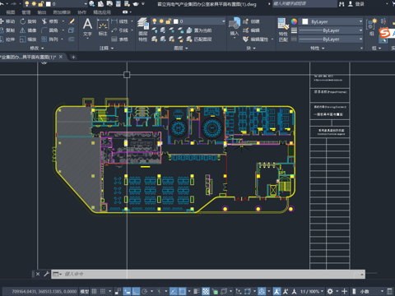This screenshot has height=296, width=395.
Task: Open the Text (文字) tool
Action: [87, 27]
